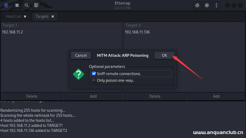Open the MITM menu globe icon
The height and width of the screenshot is (138, 246).
tap(197, 5)
